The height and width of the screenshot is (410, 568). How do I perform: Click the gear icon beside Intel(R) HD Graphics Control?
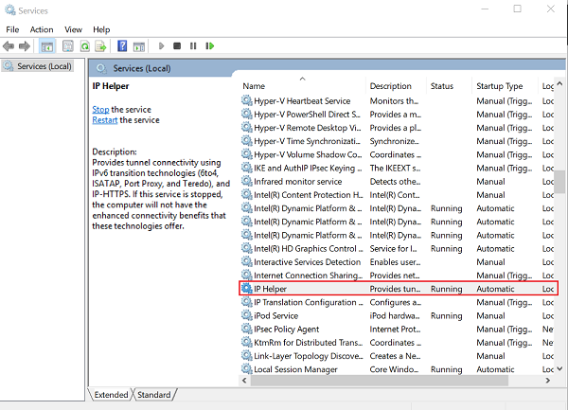click(x=247, y=248)
